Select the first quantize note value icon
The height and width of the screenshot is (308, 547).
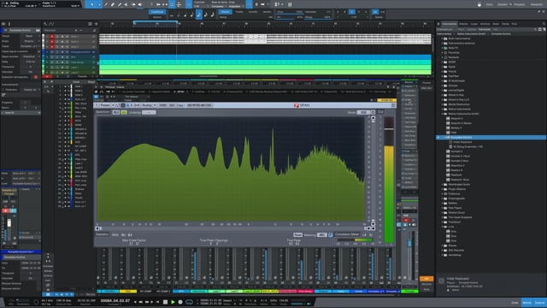click(x=172, y=15)
